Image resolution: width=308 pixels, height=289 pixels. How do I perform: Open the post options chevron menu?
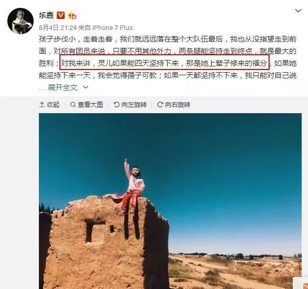coord(298,11)
